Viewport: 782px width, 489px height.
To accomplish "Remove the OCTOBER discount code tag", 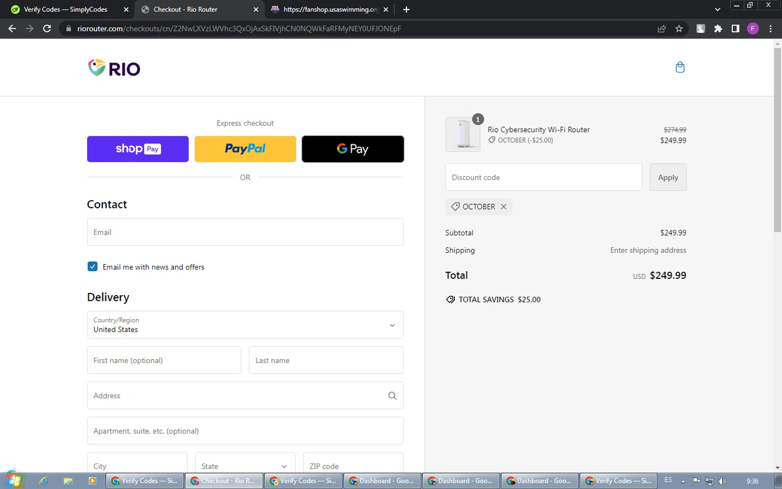I will (504, 206).
